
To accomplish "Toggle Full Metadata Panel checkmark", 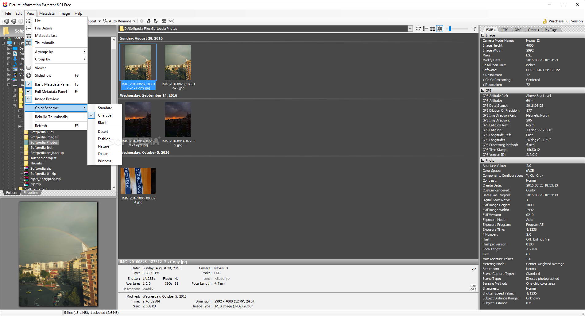I will click(29, 92).
